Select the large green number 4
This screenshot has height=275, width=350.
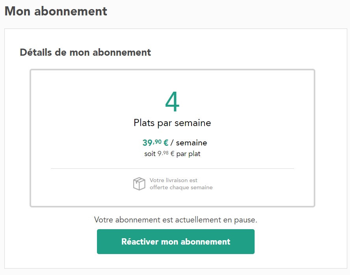click(172, 102)
